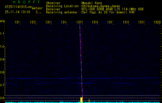162x103 pixels.
Task: Click the kHz axis unit label
Action: click(x=3, y=21)
